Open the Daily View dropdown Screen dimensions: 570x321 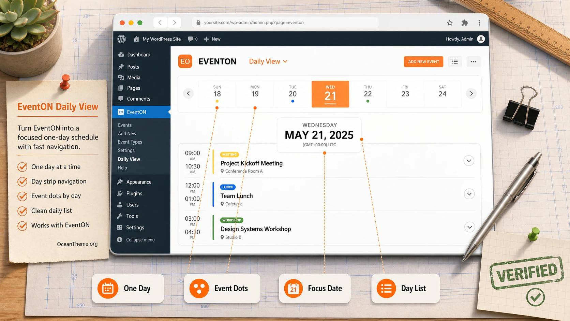[268, 61]
